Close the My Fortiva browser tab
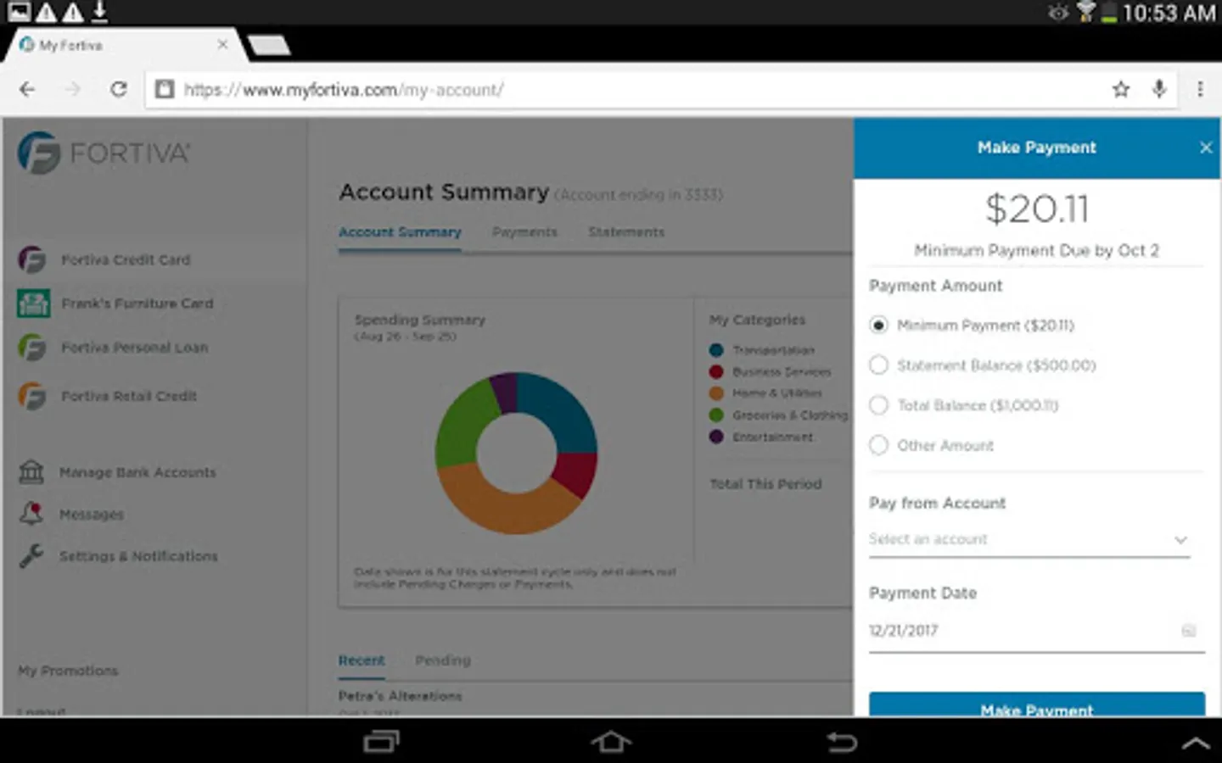 coord(222,44)
